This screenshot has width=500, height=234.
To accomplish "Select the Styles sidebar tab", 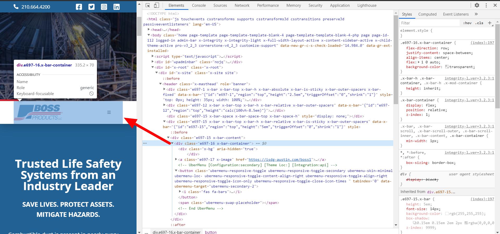I will pyautogui.click(x=407, y=14).
